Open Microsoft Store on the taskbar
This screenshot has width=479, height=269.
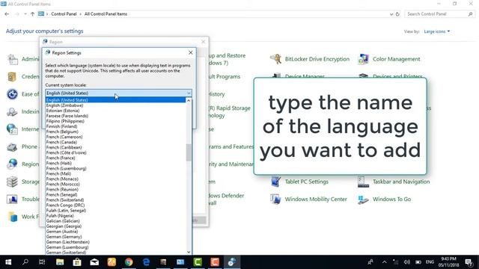tap(77, 262)
